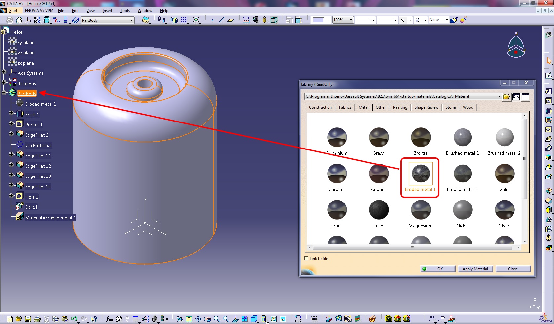
Task: Click the Axis System icon in top toolbar
Action: (28, 20)
